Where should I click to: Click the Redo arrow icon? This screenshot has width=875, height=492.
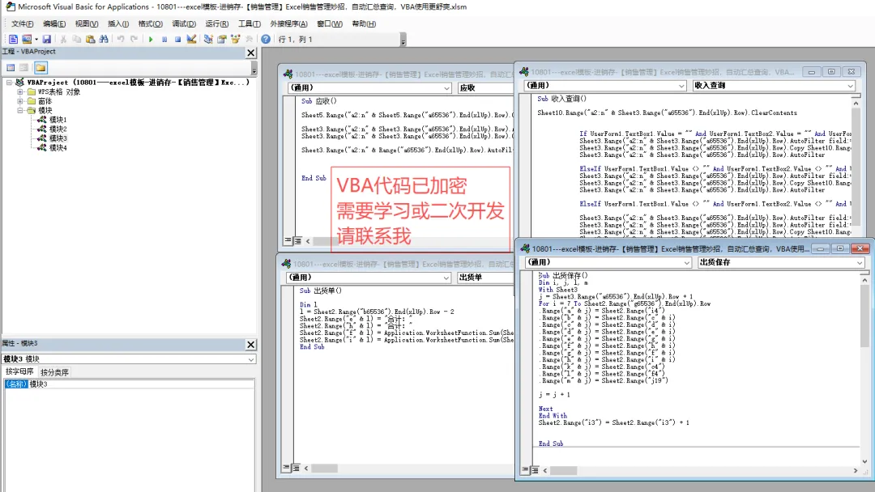[x=134, y=39]
